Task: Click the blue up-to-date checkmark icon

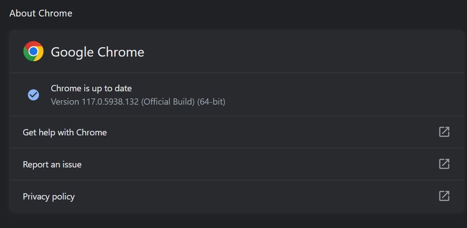Action: pos(33,95)
